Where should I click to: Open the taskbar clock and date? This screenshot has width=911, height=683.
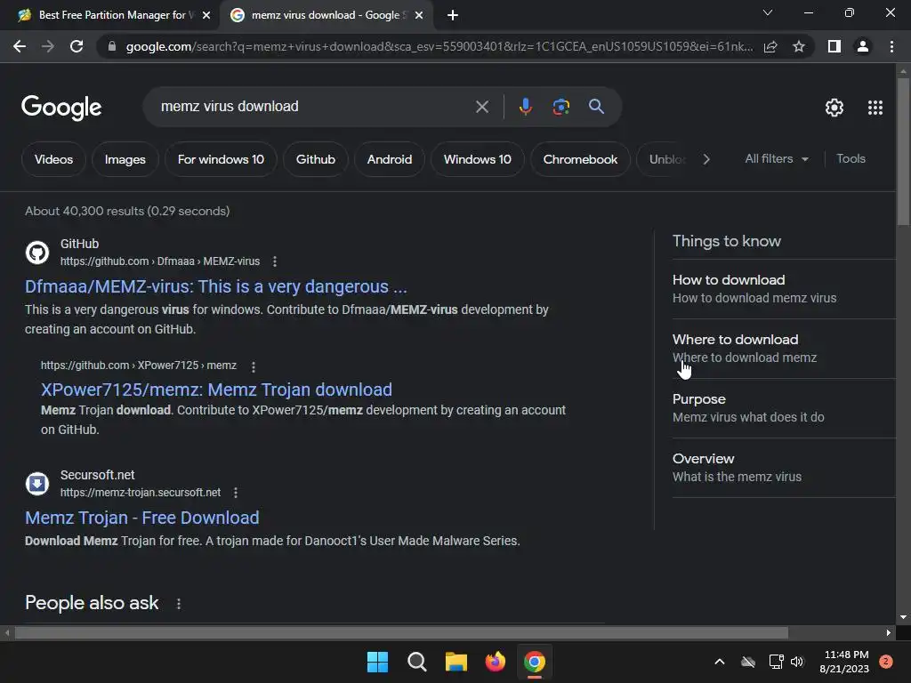click(x=843, y=662)
